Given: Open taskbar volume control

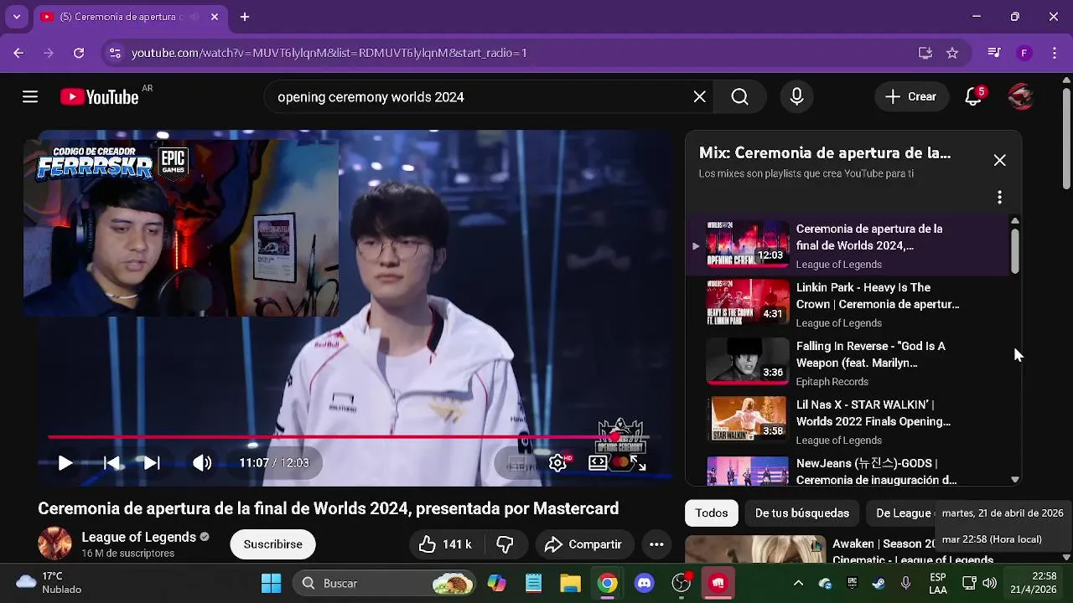Looking at the screenshot, I should click(x=989, y=583).
